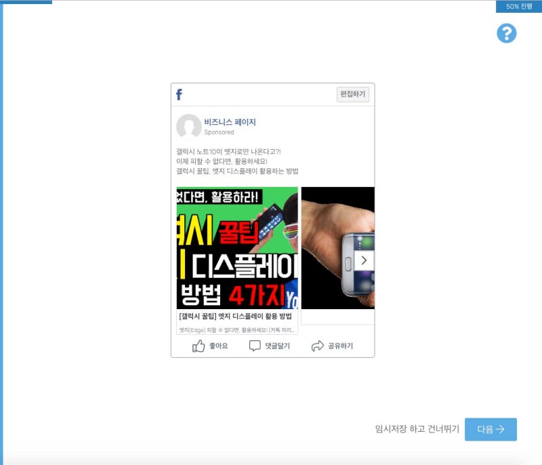
Task: Click the ad line about 엣지 디스플레이 활용하는 방법
Action: [237, 171]
